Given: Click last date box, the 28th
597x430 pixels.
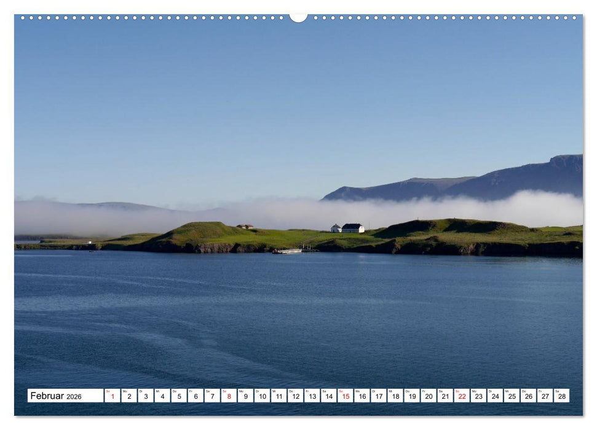Looking at the screenshot, I should [x=561, y=396].
